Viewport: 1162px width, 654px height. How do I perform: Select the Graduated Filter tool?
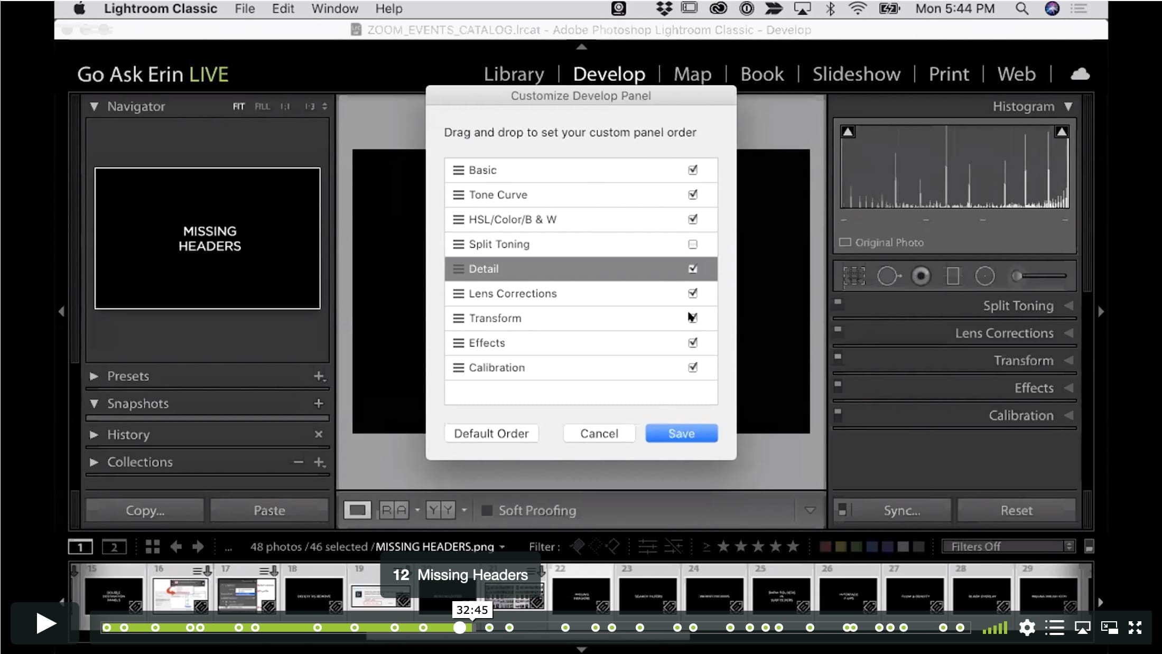tap(953, 276)
